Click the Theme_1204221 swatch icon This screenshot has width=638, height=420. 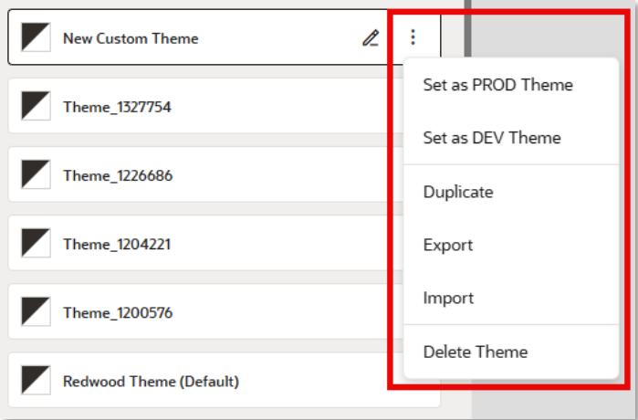click(36, 244)
